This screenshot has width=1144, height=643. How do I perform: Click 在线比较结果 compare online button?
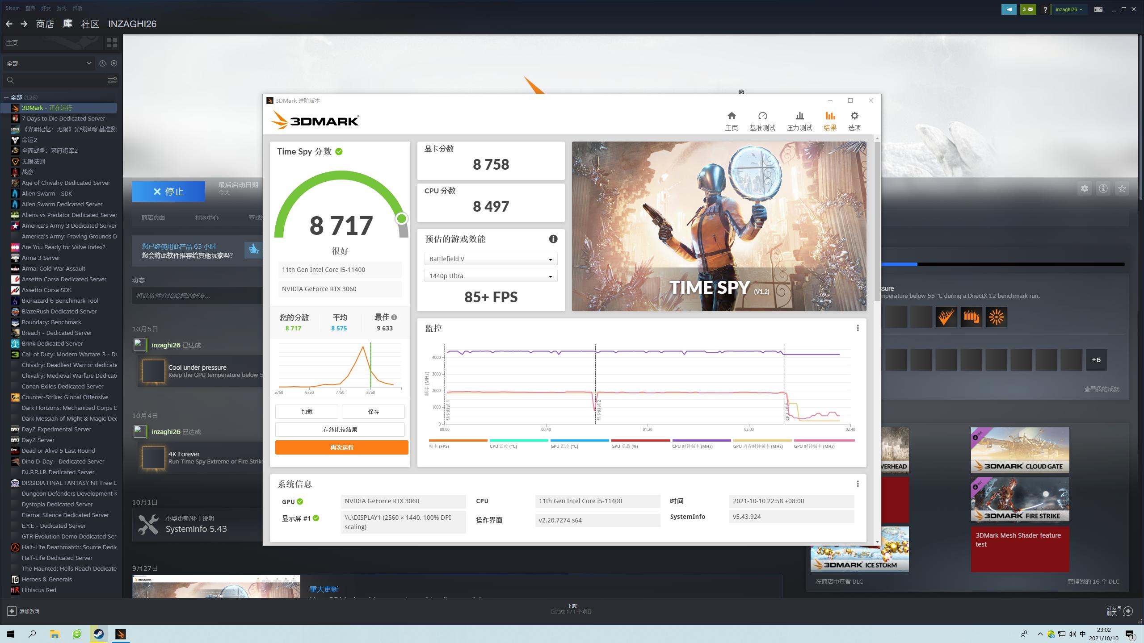[x=340, y=430]
